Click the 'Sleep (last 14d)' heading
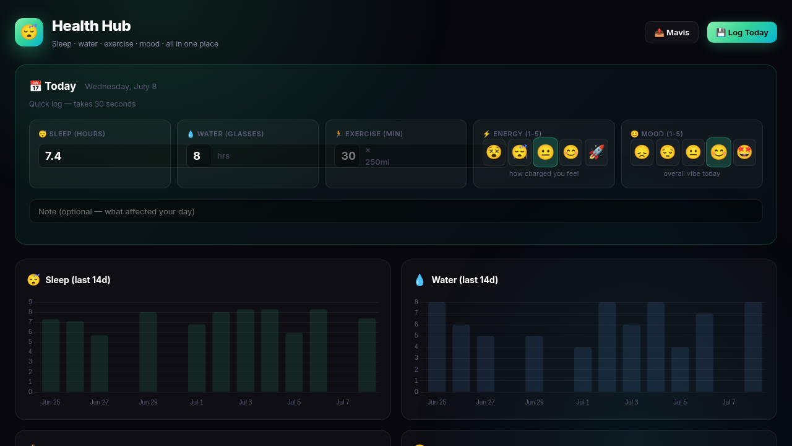Screen dimensions: 792x446 click(x=78, y=280)
